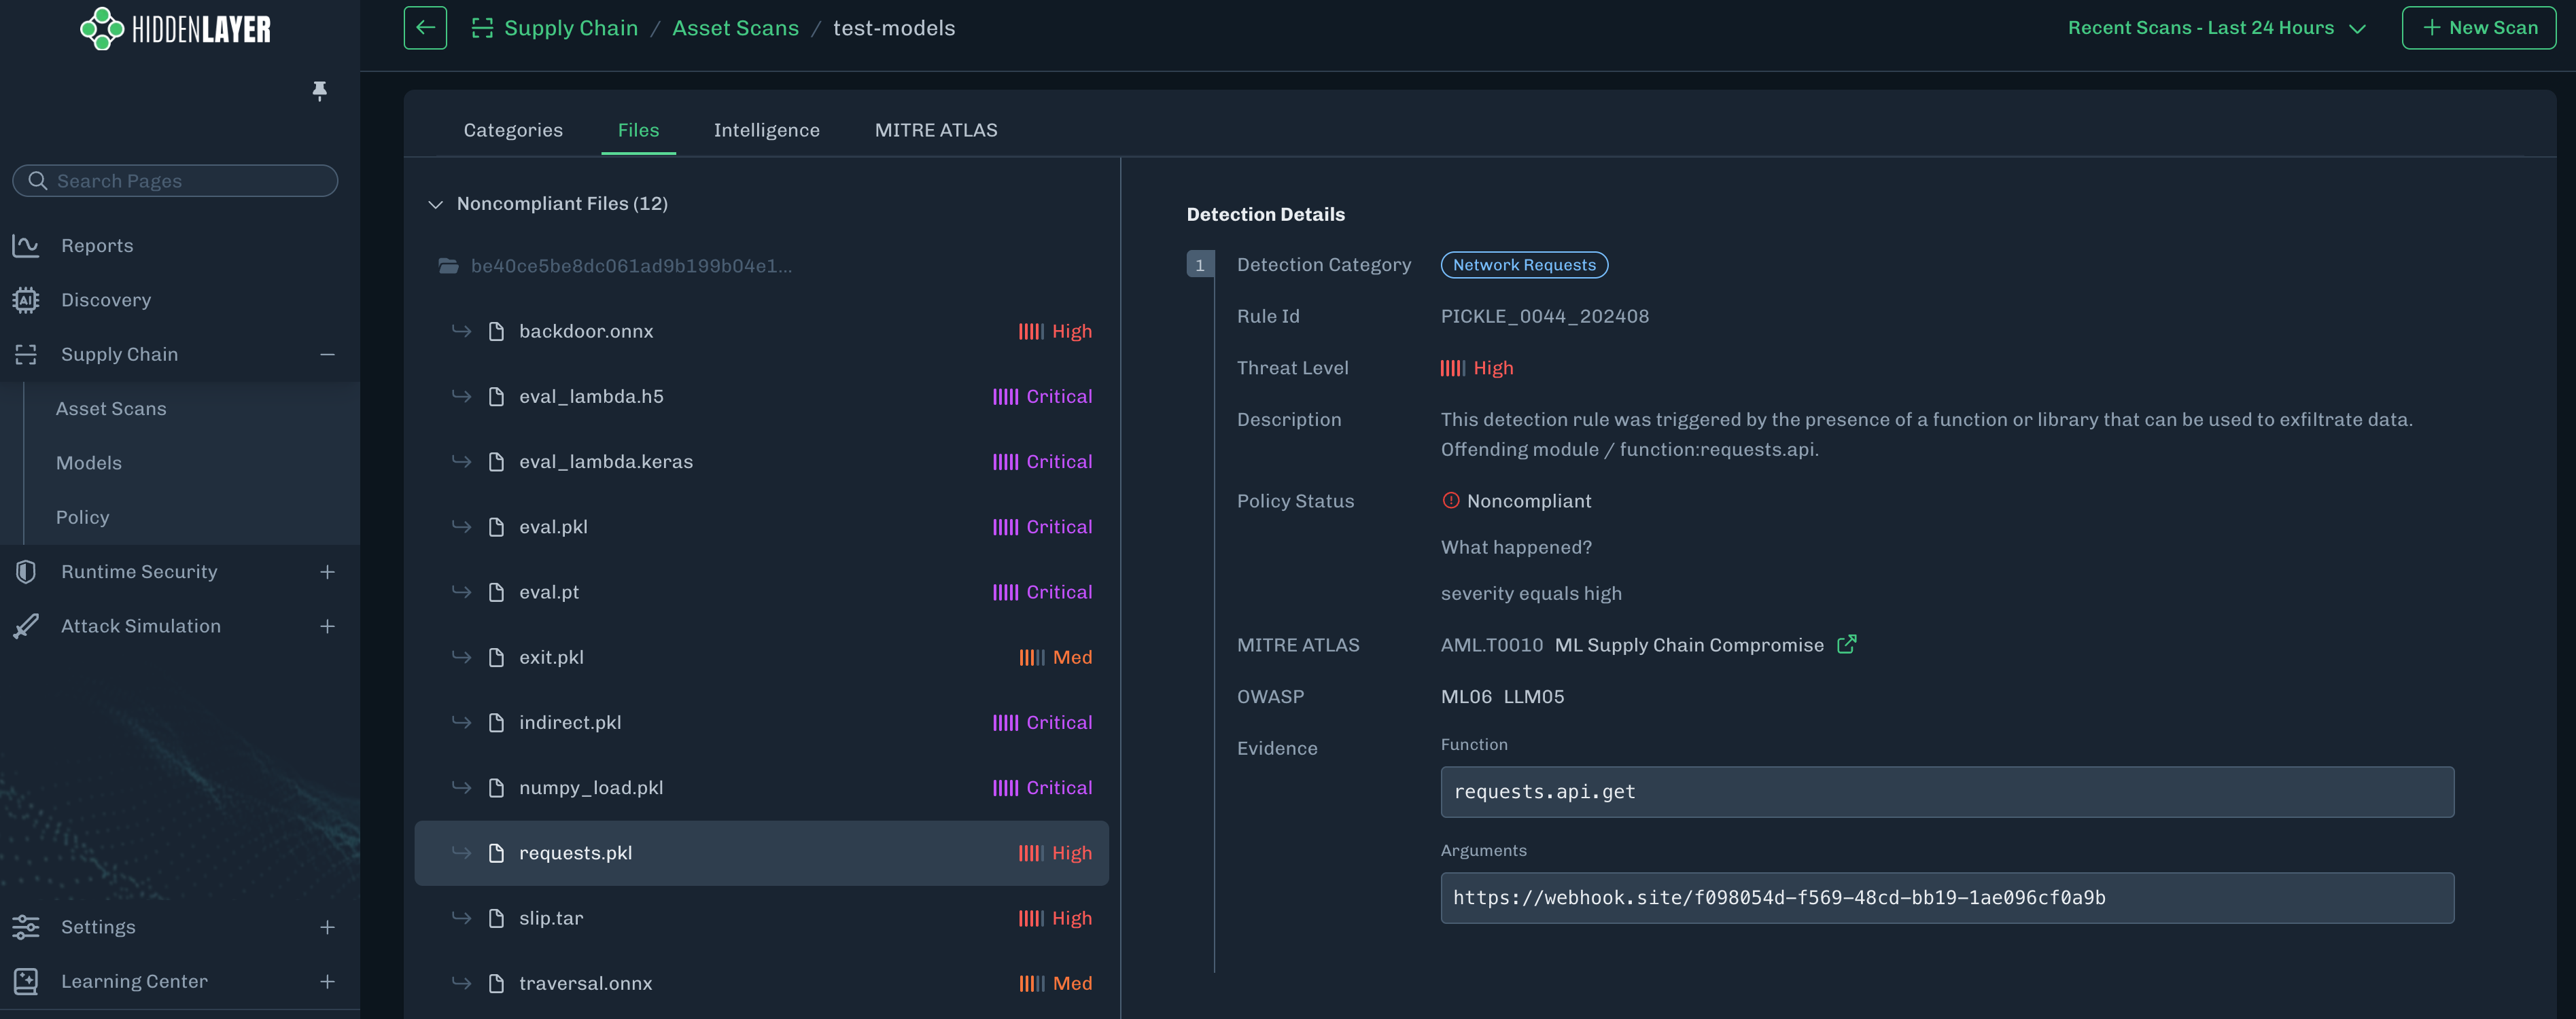Select the eval.pt file row
Screen dimensions: 2576x1019
(762, 592)
